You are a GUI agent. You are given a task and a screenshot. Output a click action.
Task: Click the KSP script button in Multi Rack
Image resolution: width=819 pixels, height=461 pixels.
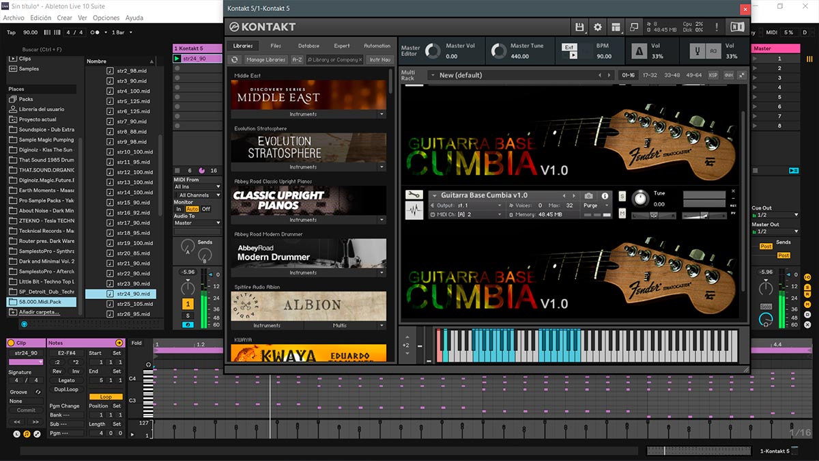pos(713,75)
